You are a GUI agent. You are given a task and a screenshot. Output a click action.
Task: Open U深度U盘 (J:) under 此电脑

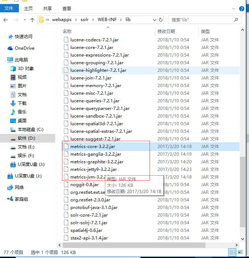[x=31, y=164]
